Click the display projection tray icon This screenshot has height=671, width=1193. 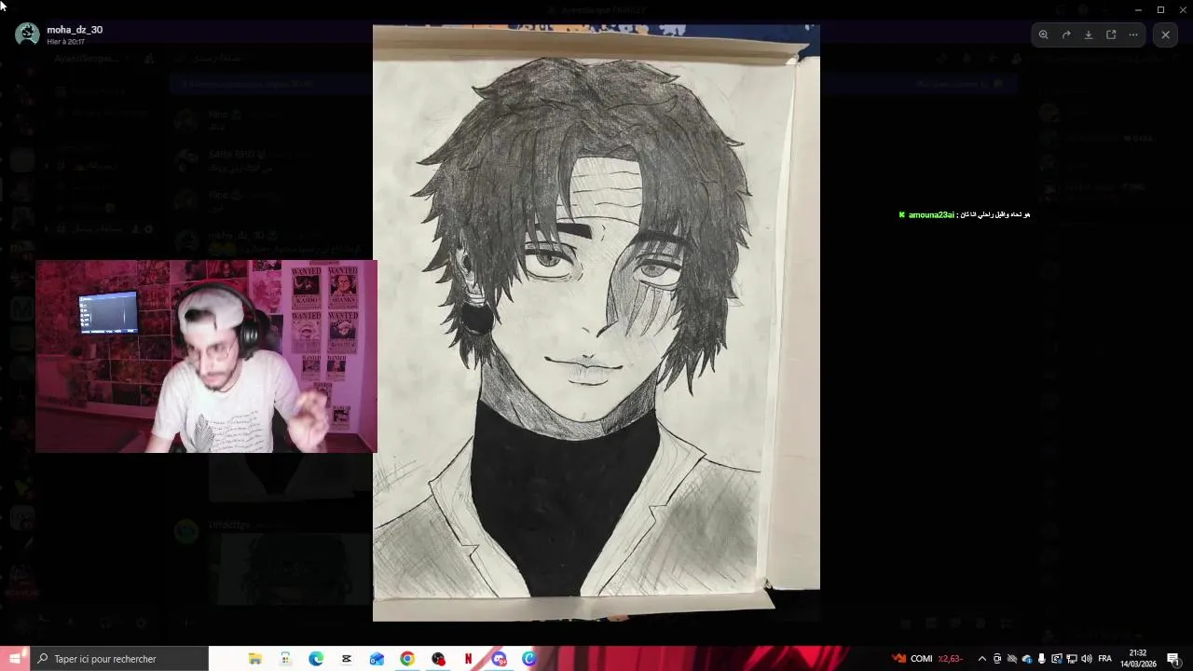click(1057, 659)
